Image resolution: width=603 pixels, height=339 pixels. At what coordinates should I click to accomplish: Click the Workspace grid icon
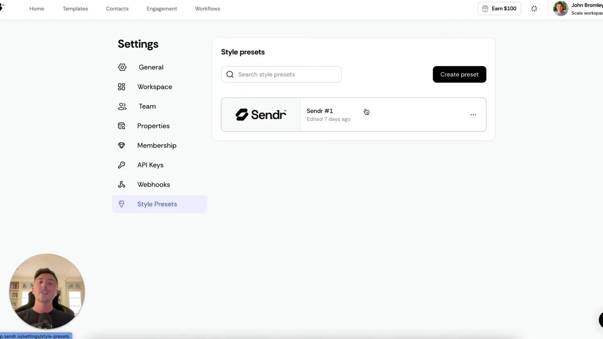pyautogui.click(x=122, y=87)
